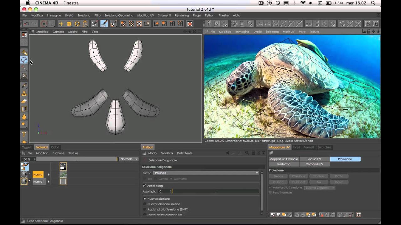Select the checkerboard UV tool in the left sidebar

coord(24,76)
